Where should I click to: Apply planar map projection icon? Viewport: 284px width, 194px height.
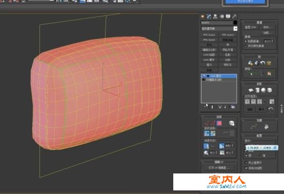point(251,90)
